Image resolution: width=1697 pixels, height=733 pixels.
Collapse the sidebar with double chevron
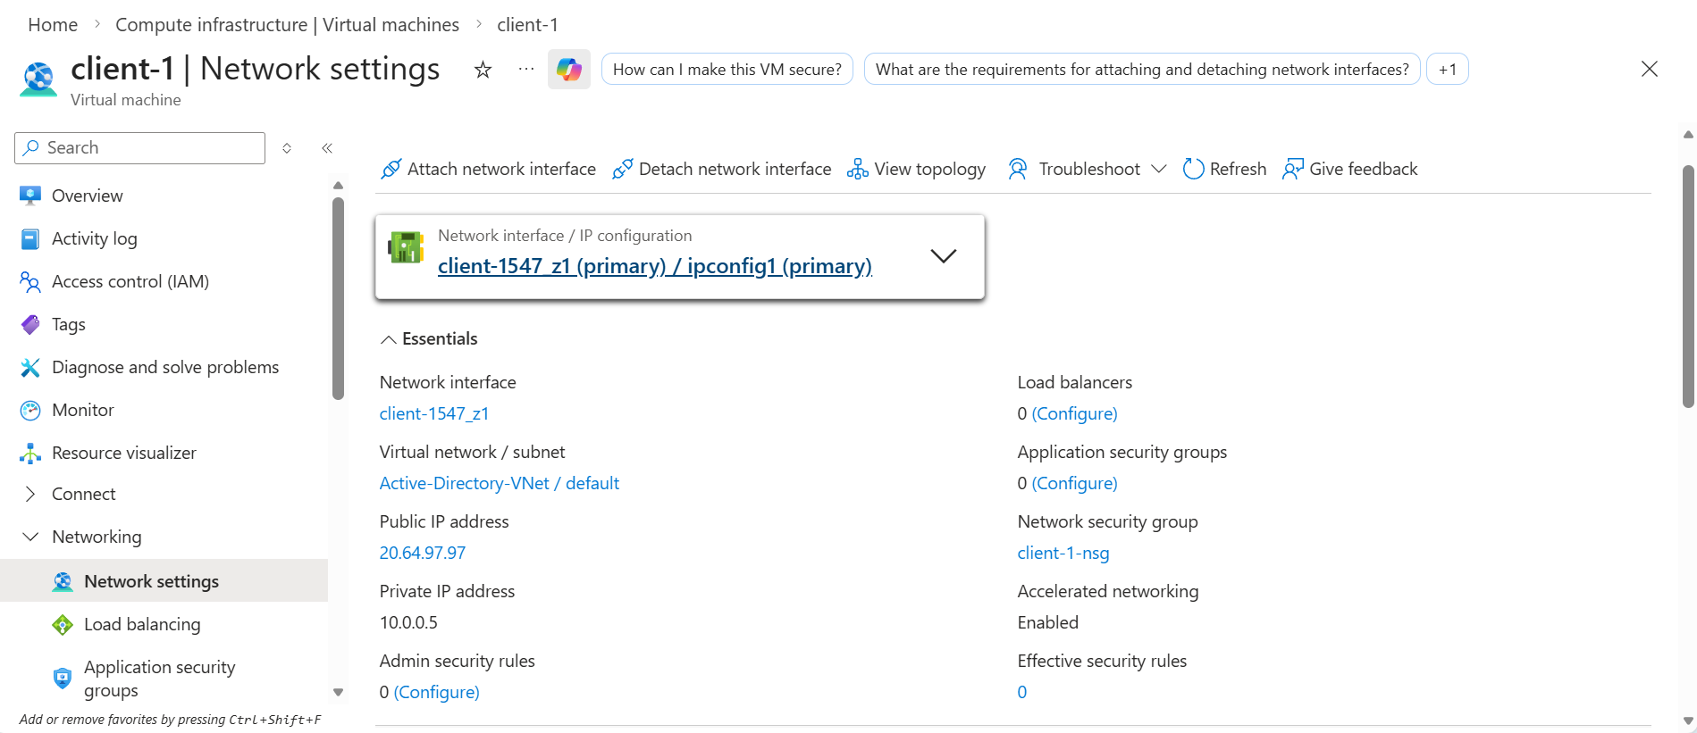[327, 148]
